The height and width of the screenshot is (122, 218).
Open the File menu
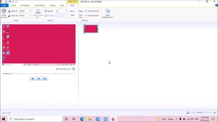tap(4, 5)
